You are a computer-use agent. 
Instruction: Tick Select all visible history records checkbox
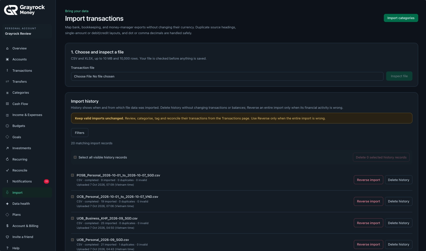pyautogui.click(x=75, y=157)
